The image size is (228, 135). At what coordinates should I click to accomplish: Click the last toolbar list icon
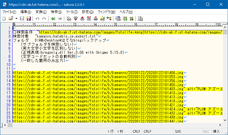click(x=140, y=19)
